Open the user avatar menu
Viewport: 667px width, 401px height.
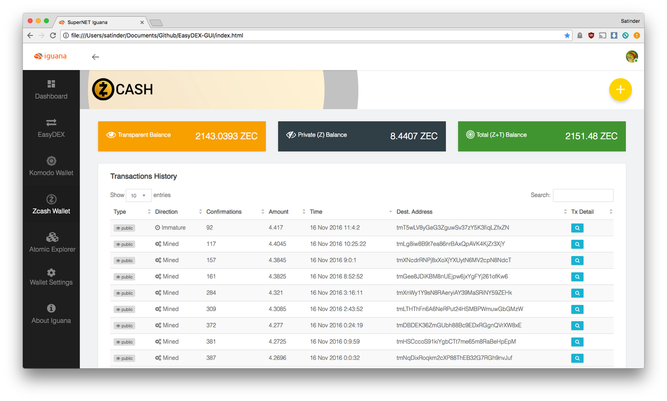631,57
